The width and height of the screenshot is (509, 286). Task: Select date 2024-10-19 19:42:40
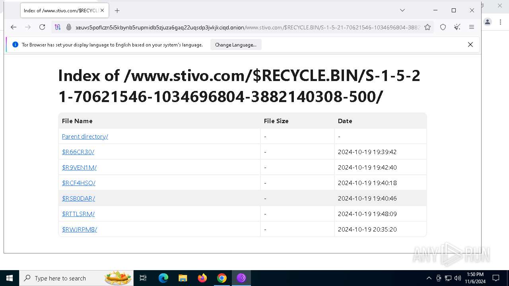pyautogui.click(x=367, y=167)
